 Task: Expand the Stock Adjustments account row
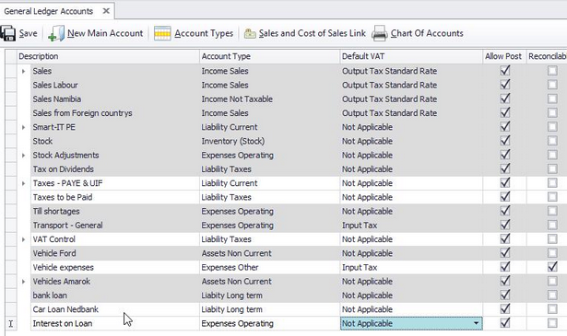[x=23, y=156]
